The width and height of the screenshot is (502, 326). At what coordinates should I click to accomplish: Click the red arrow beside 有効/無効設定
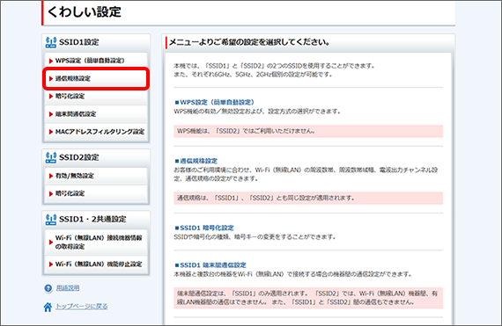[x=50, y=176]
